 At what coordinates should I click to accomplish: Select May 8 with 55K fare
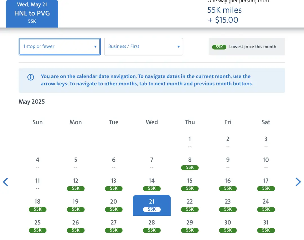point(190,163)
